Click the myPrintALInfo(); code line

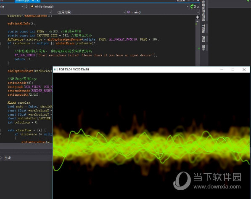pyautogui.click(x=21, y=24)
